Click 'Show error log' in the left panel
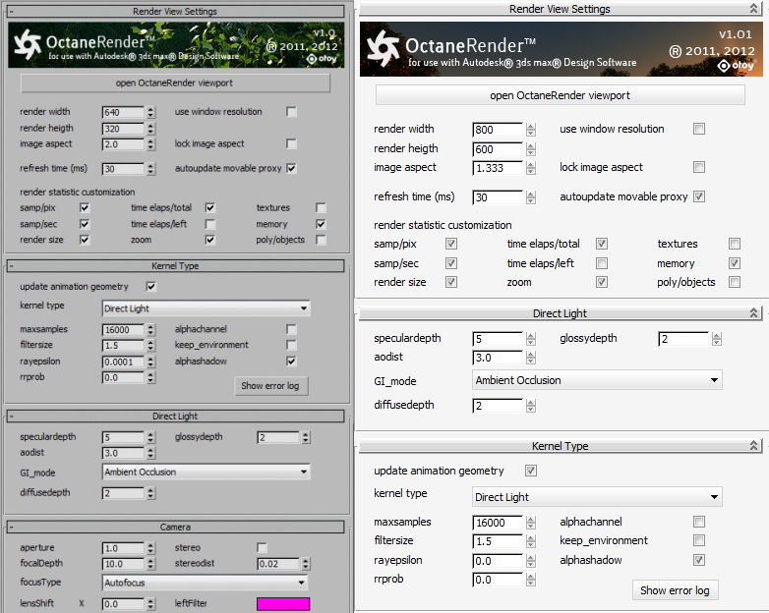Viewport: 769px width, 613px height. click(270, 386)
